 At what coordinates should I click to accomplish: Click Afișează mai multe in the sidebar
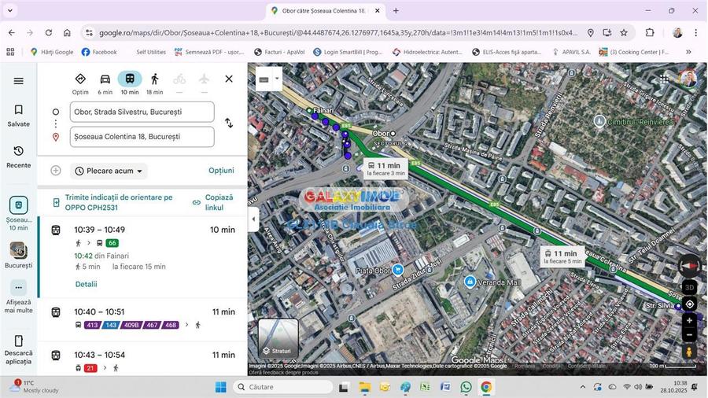[x=19, y=297]
